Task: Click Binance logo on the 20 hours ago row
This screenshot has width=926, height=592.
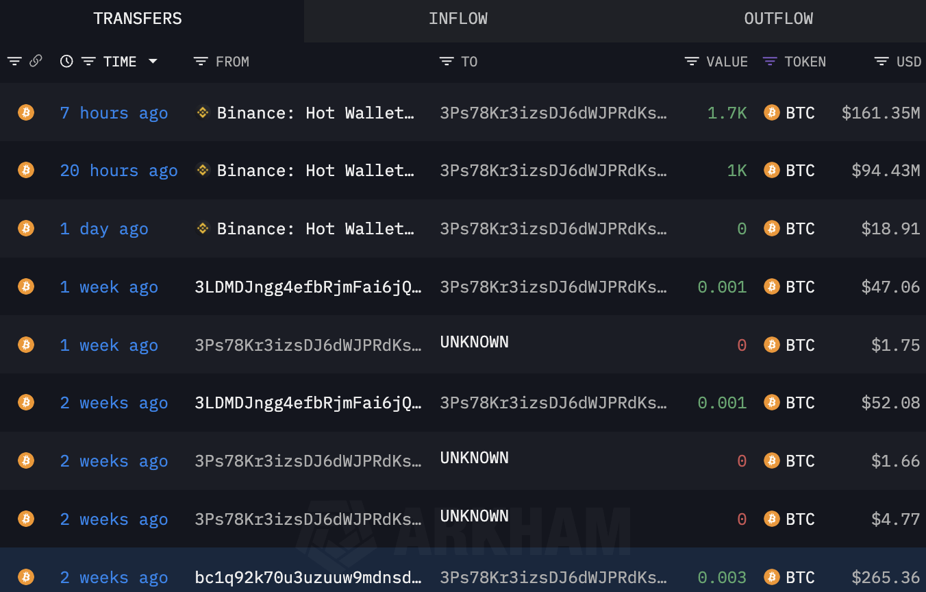Action: 203,170
